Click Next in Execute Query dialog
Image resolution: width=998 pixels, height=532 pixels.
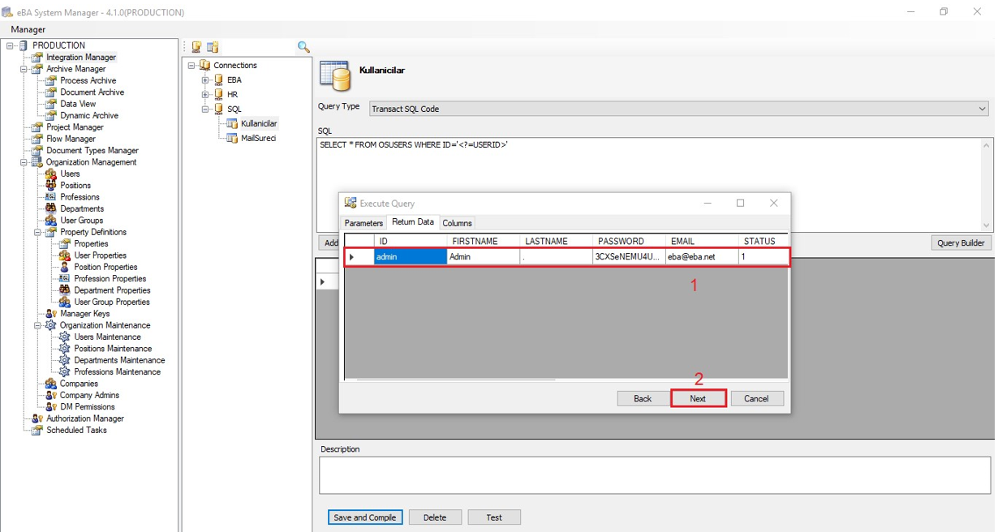point(698,398)
